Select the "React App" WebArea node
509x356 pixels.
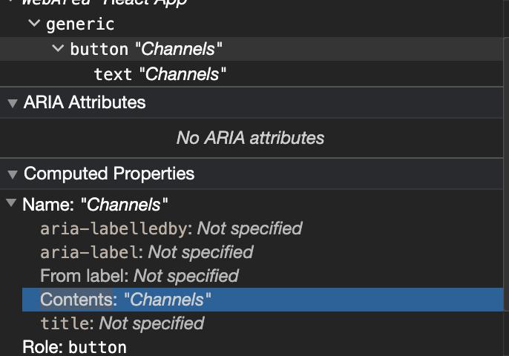point(104,2)
